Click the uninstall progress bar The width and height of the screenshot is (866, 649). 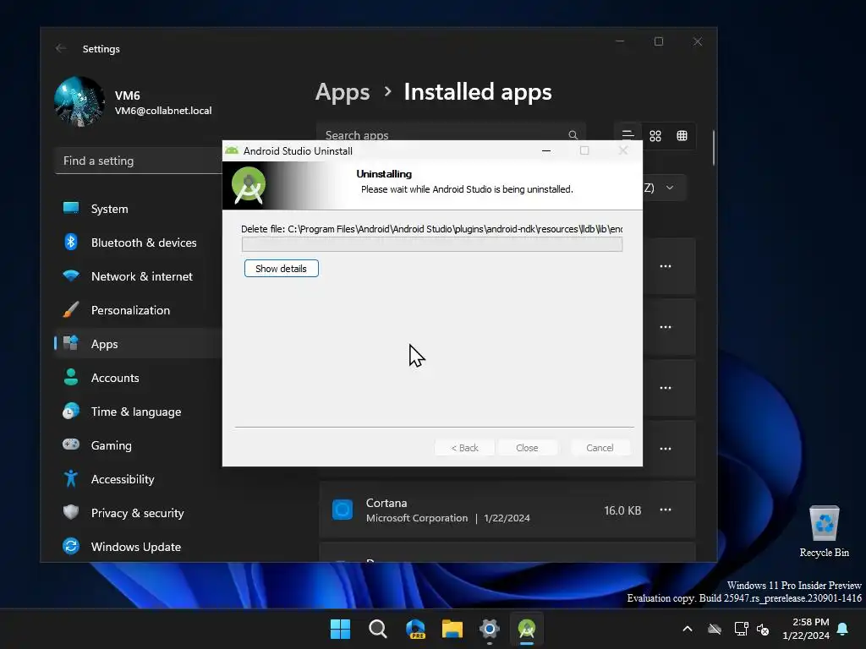pos(432,244)
